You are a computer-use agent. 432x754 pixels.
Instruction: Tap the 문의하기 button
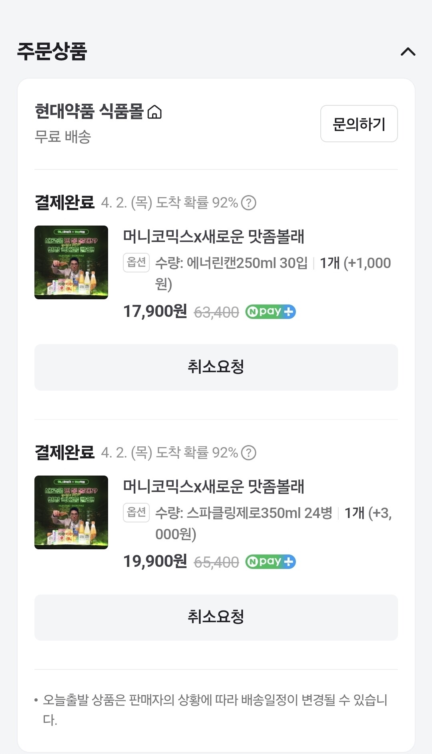tap(359, 124)
